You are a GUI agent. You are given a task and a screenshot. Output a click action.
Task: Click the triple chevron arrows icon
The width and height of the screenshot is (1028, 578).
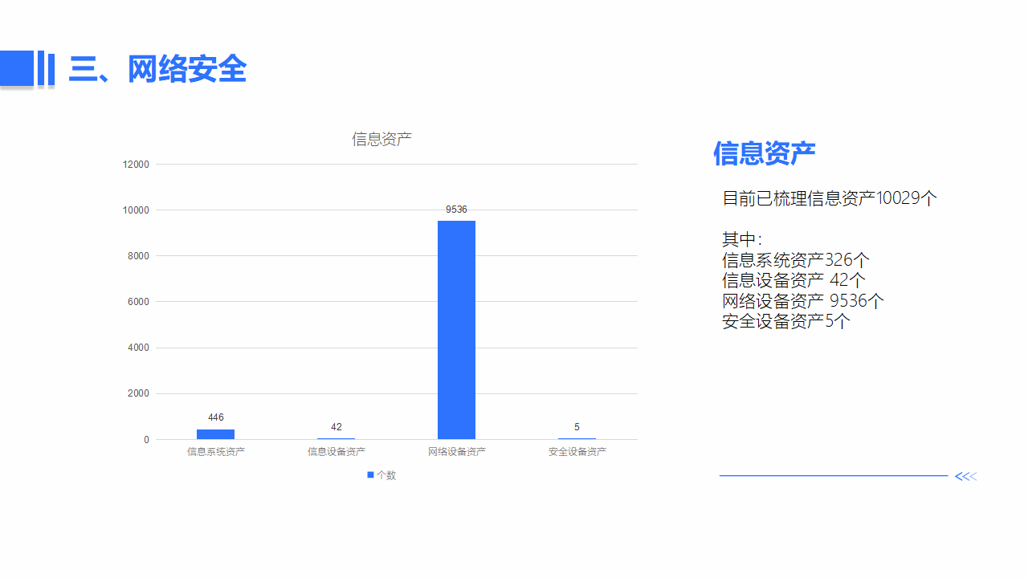[965, 476]
